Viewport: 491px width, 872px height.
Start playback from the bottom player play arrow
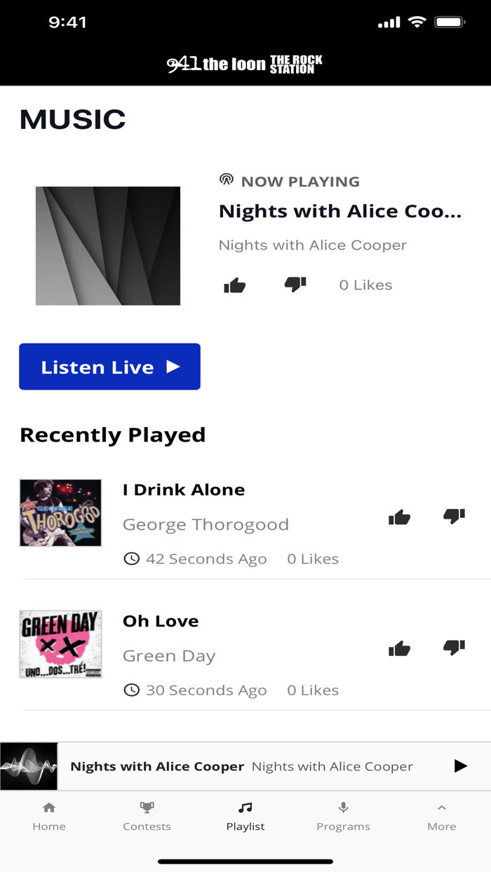pos(460,766)
